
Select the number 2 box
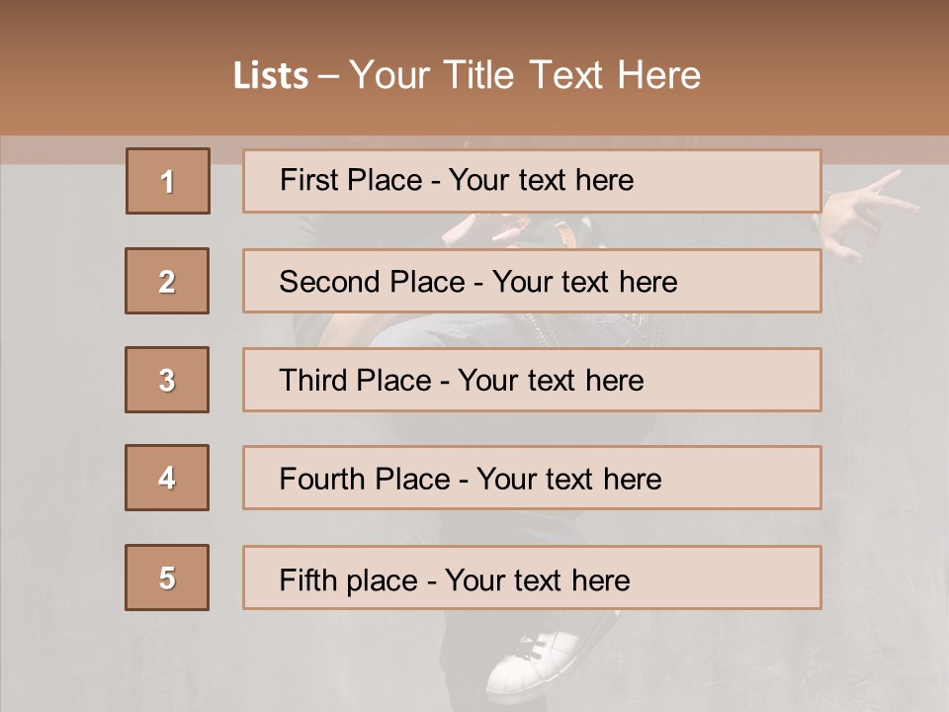[x=167, y=281]
